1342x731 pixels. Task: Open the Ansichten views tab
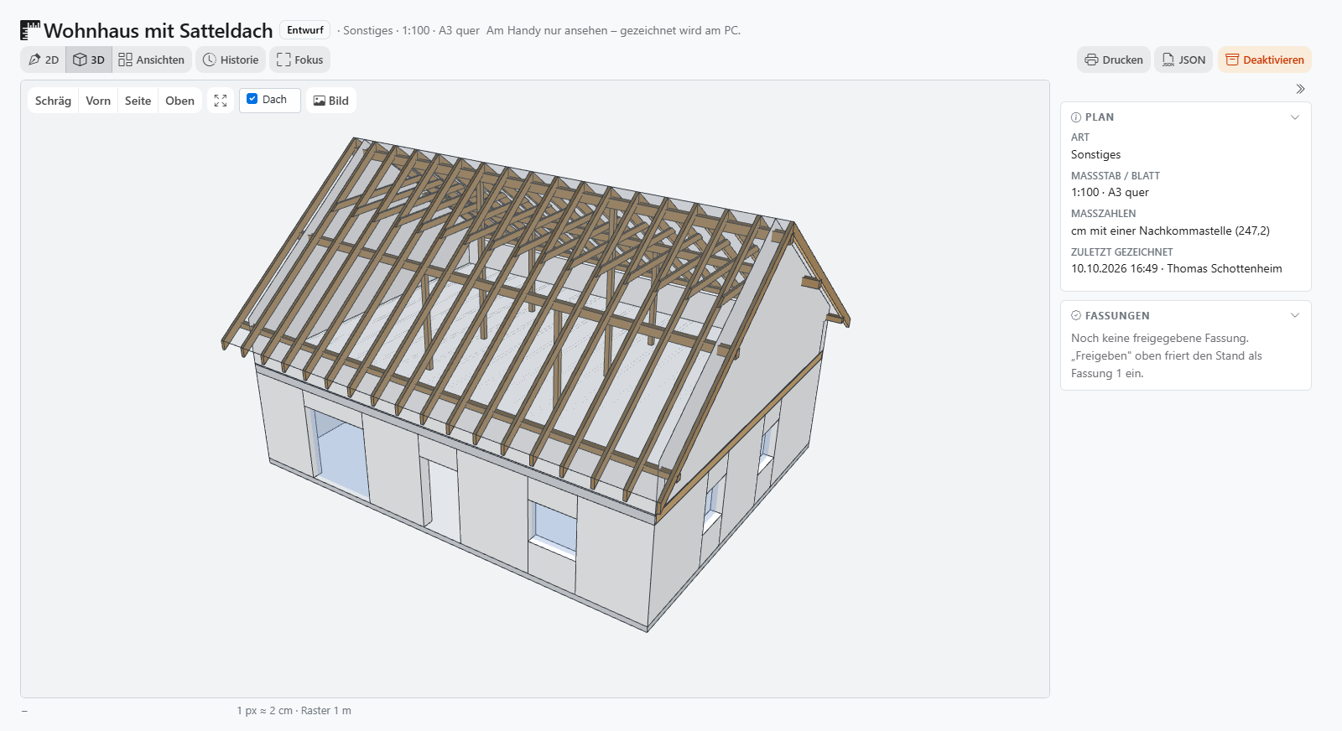tap(152, 60)
